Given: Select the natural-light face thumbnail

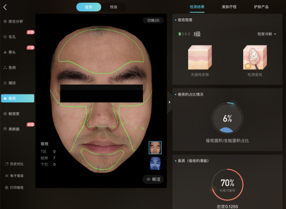Looking at the screenshot, I should click(155, 147).
